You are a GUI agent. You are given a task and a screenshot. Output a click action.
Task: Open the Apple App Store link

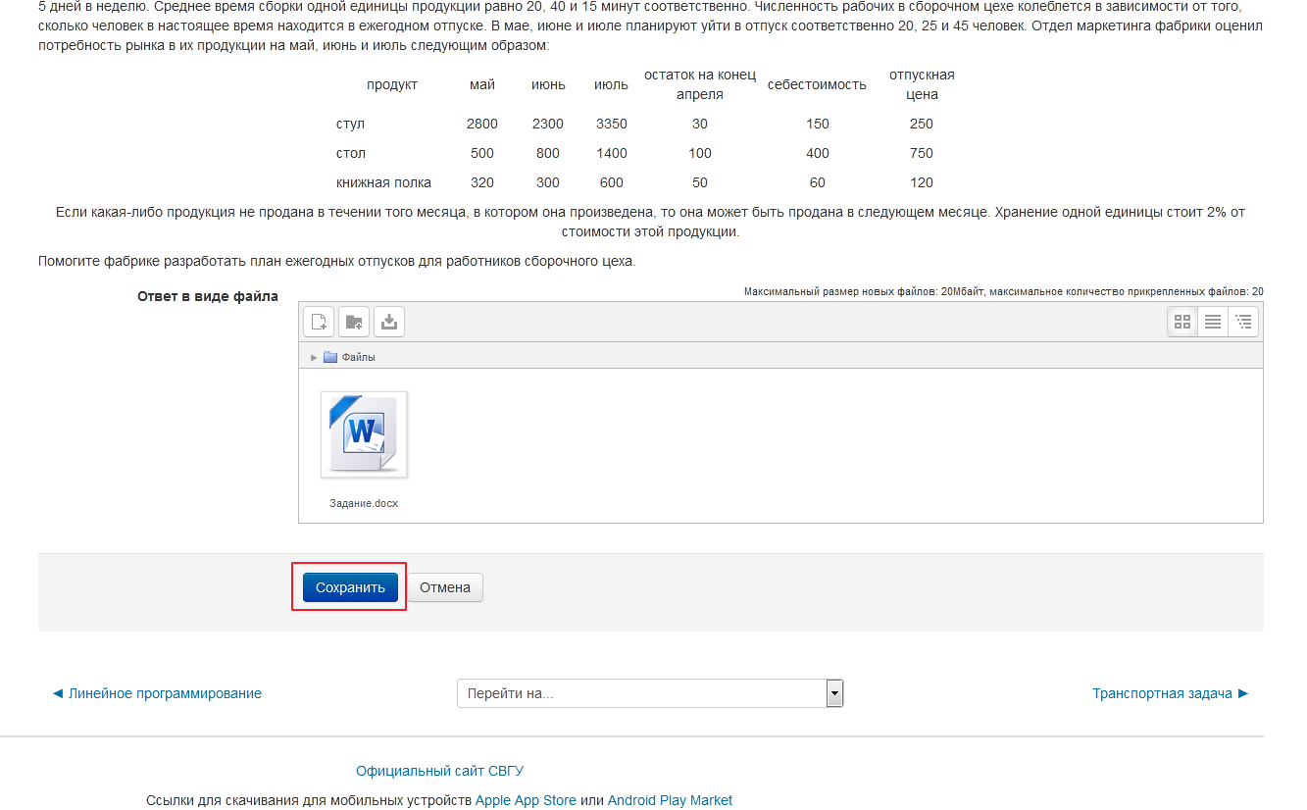pyautogui.click(x=526, y=800)
